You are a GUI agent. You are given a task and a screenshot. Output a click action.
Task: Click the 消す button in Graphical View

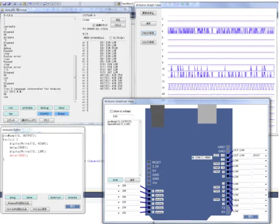pos(132,180)
